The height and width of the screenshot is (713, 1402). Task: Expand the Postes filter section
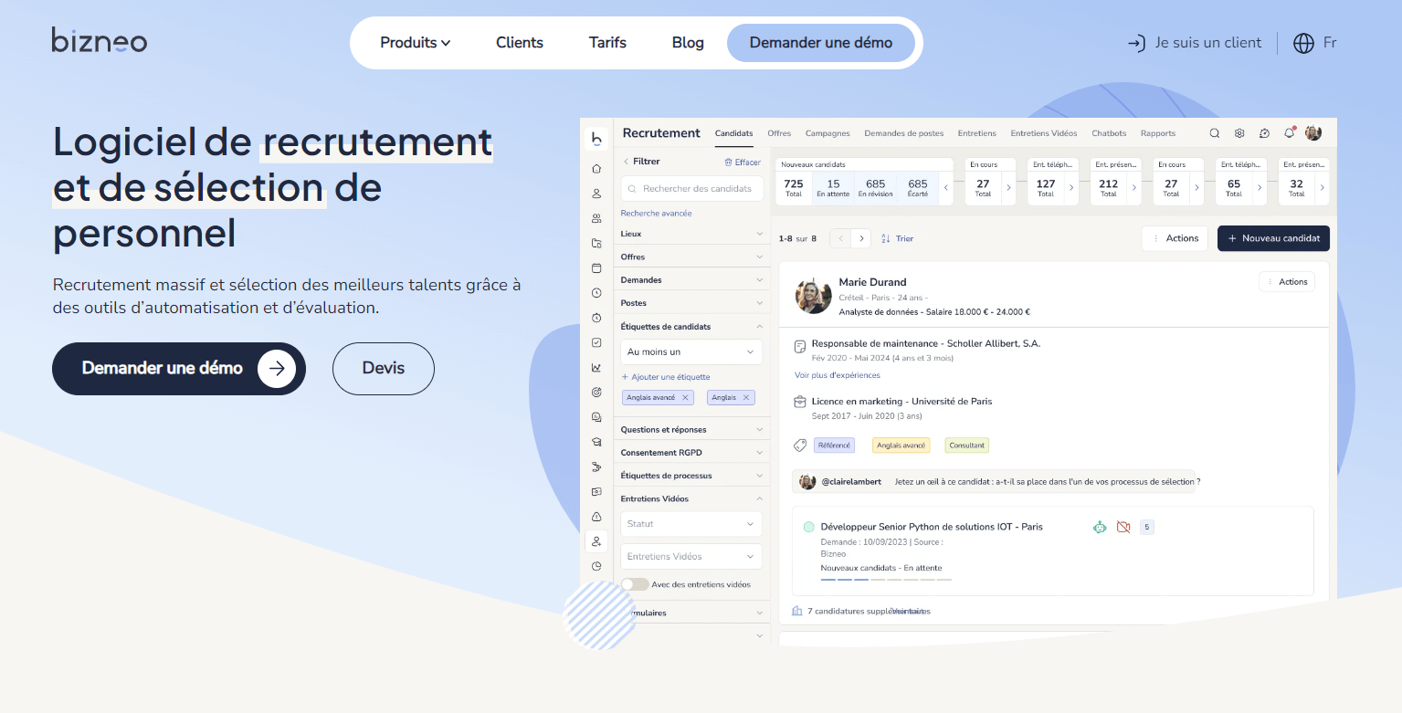(692, 303)
